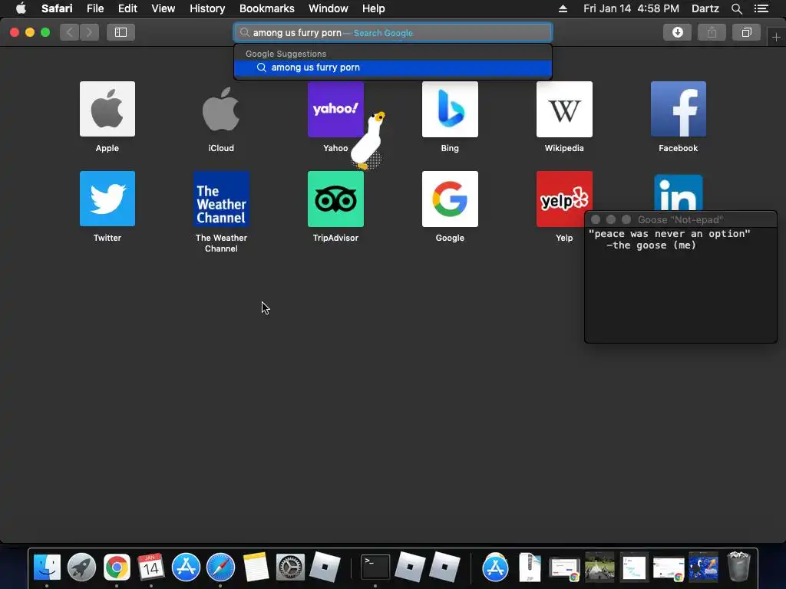Open the Bing favorite tile

[450, 109]
